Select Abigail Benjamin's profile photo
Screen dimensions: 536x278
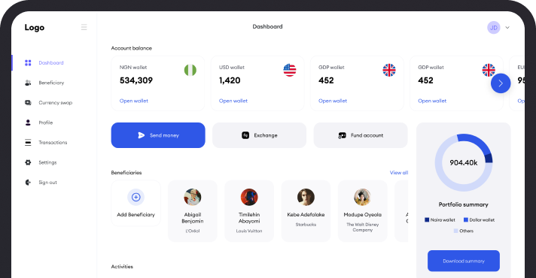(x=193, y=197)
